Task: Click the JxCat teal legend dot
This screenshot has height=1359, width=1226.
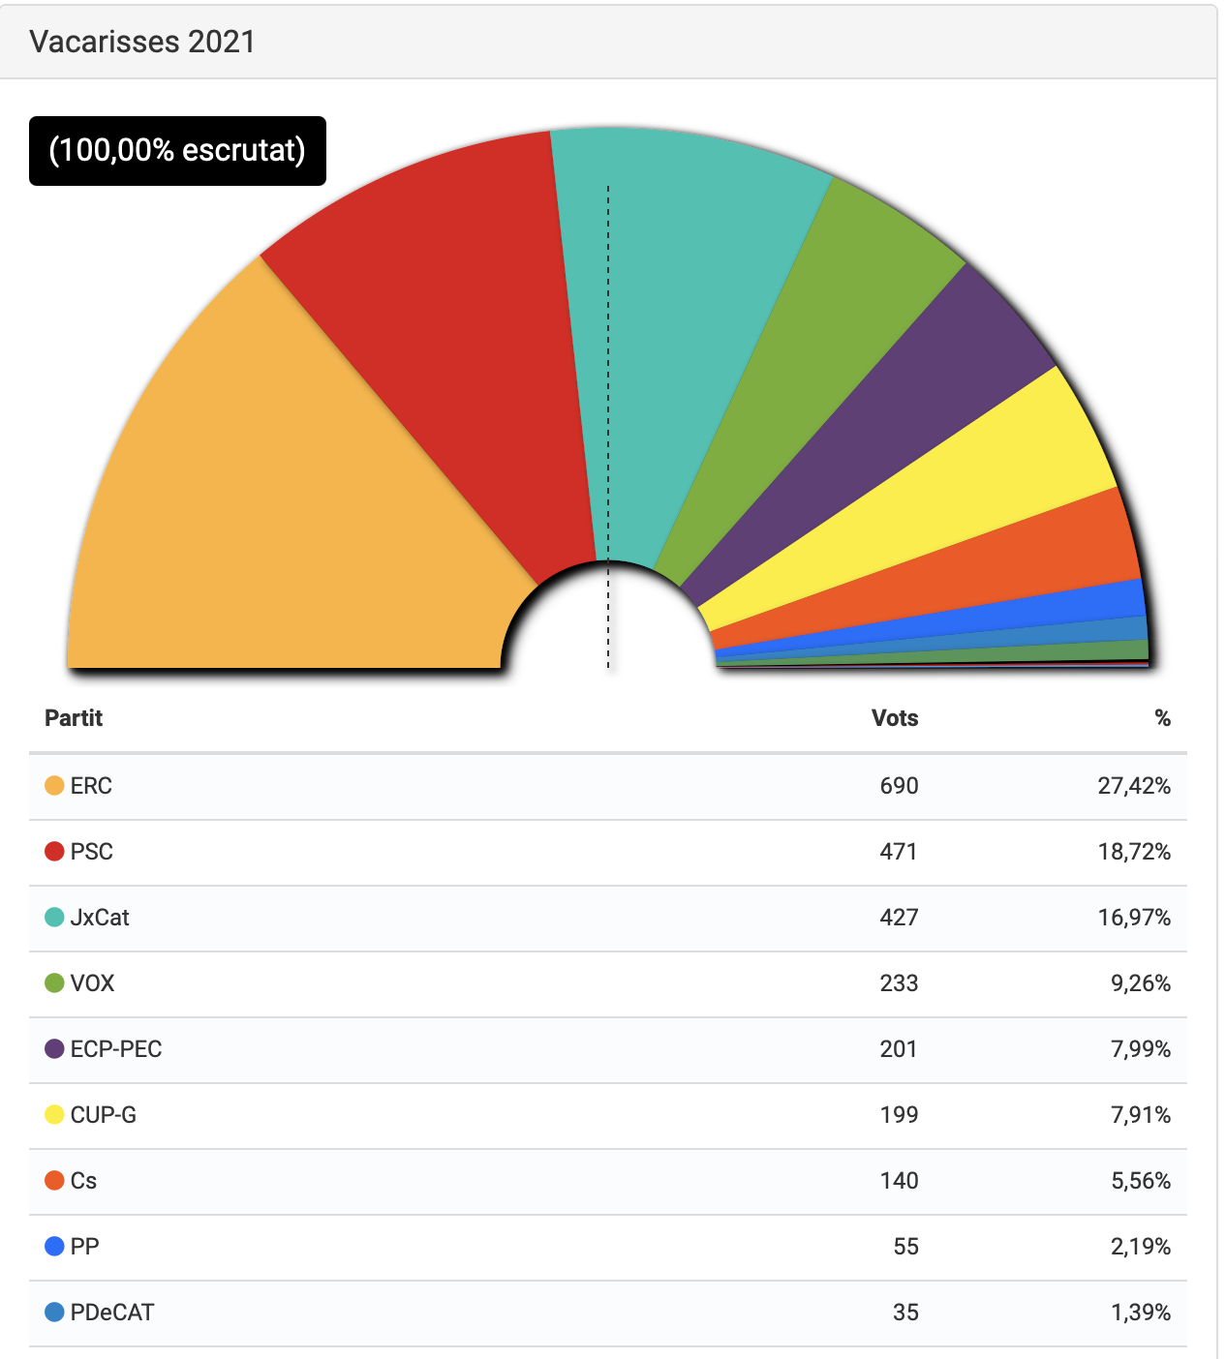Action: click(54, 918)
